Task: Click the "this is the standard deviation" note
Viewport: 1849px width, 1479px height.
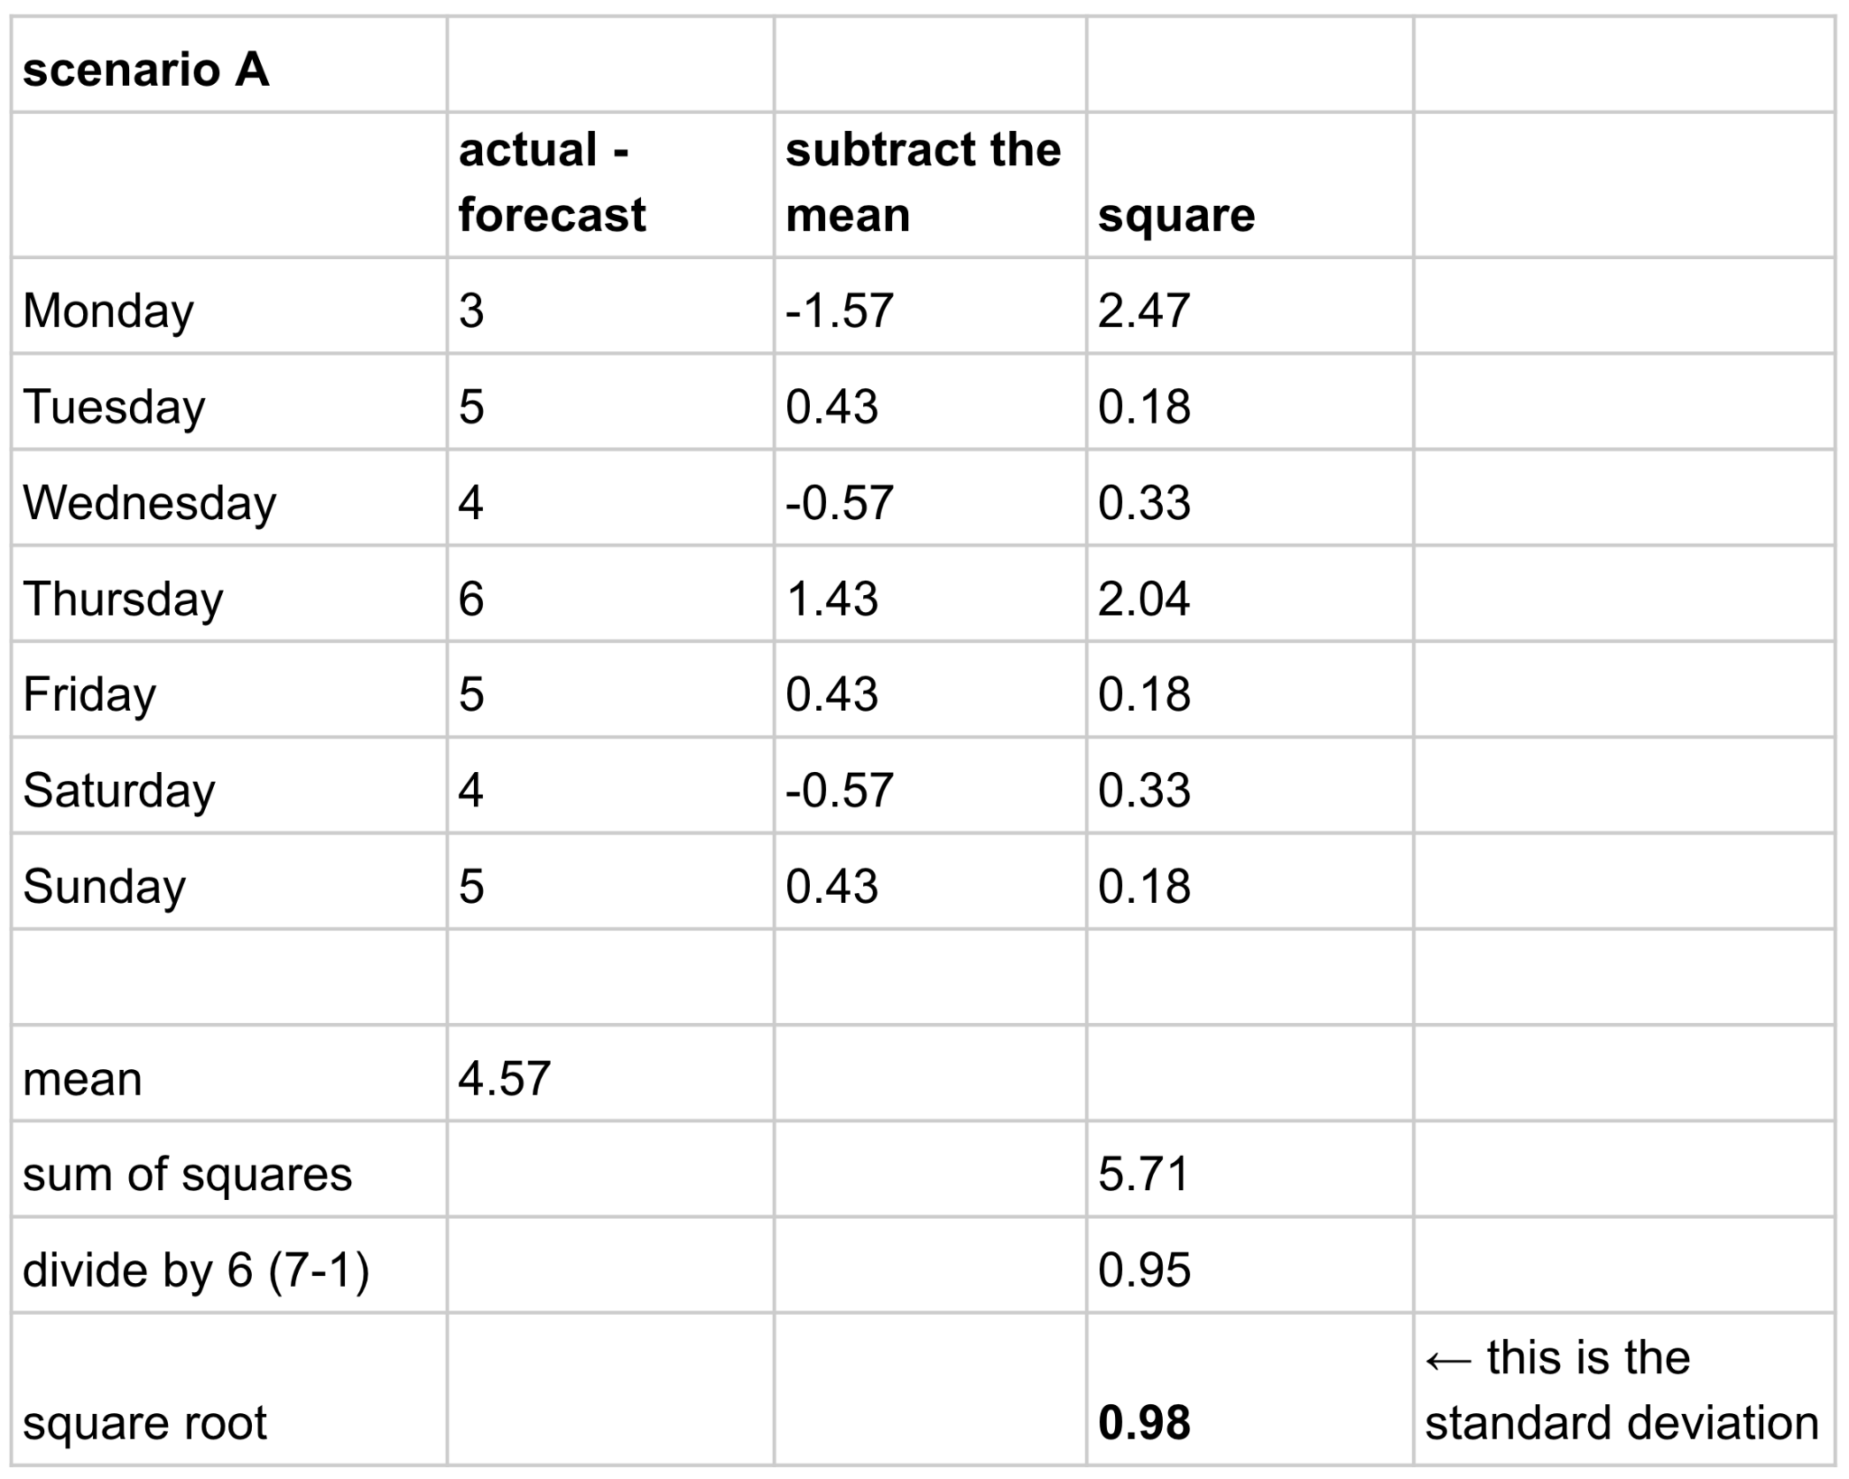Action: pos(1621,1390)
